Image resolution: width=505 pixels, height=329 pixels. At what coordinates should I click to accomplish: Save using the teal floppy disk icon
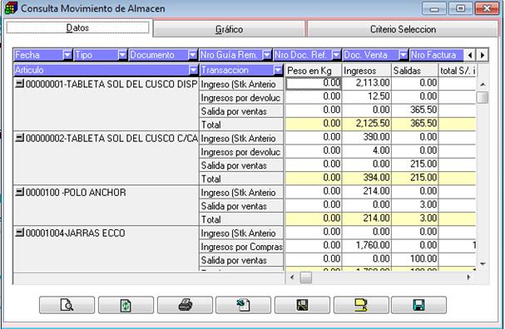pos(418,305)
